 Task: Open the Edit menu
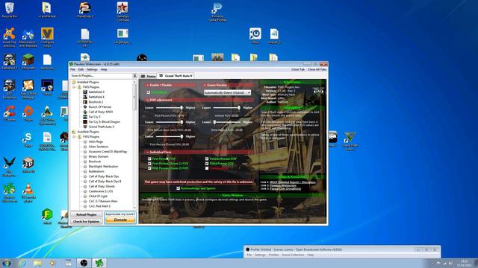click(x=81, y=69)
